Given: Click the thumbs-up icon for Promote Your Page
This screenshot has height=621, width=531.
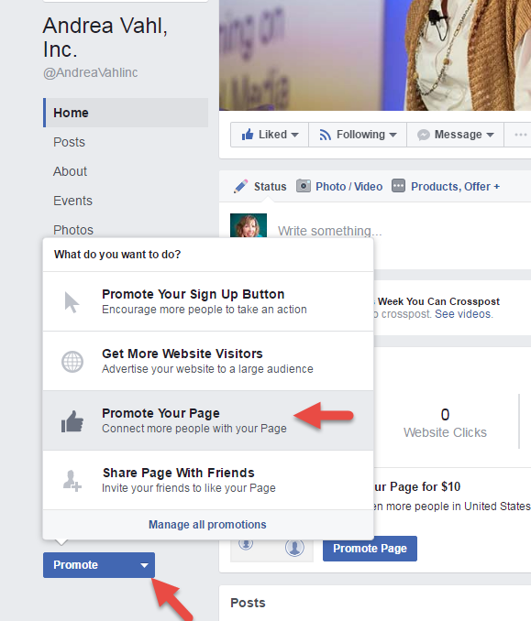Looking at the screenshot, I should tap(72, 421).
